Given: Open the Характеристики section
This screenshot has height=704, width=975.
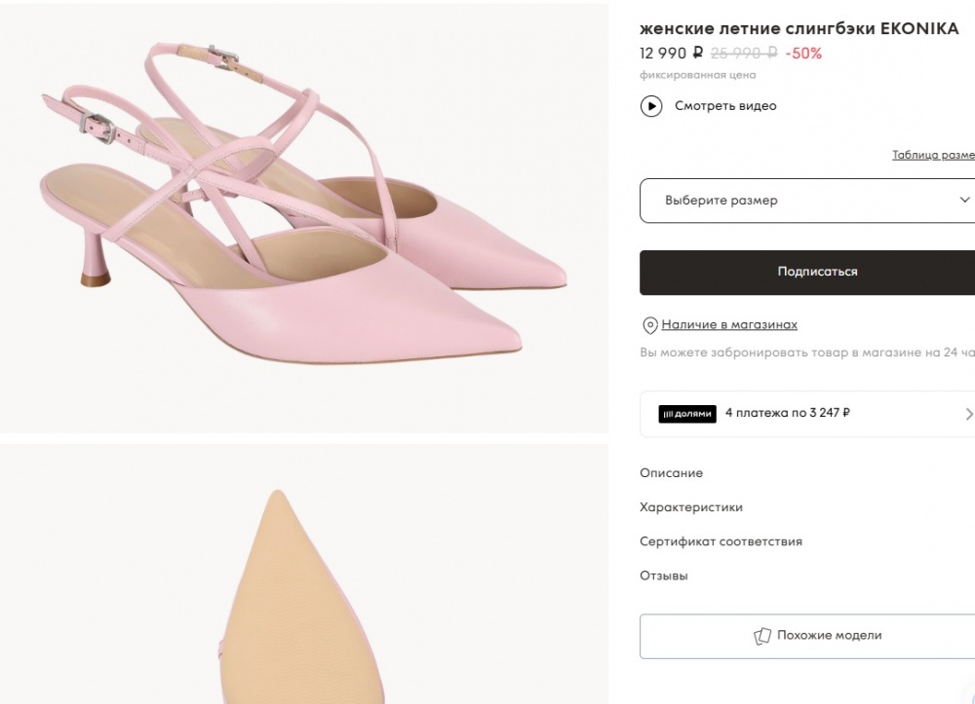Looking at the screenshot, I should [x=691, y=507].
